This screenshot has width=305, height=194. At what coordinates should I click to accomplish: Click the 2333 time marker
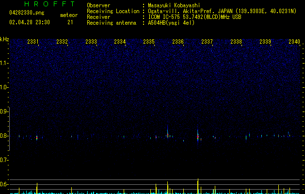click(91, 42)
